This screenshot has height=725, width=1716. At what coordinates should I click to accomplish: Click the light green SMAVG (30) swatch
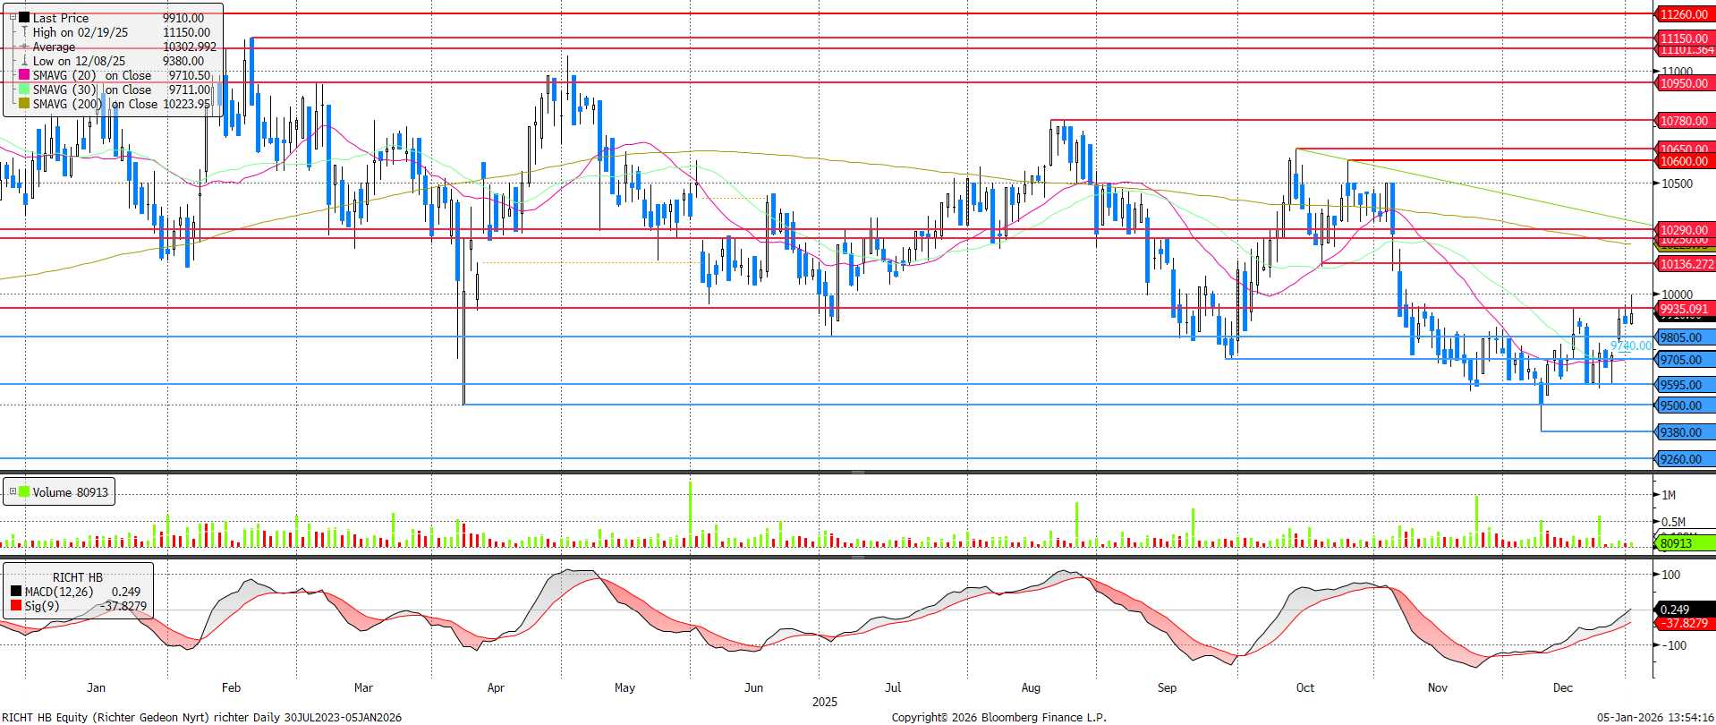[x=24, y=90]
